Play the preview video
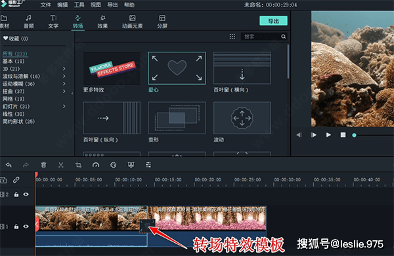This screenshot has width=394, height=256. point(328,135)
